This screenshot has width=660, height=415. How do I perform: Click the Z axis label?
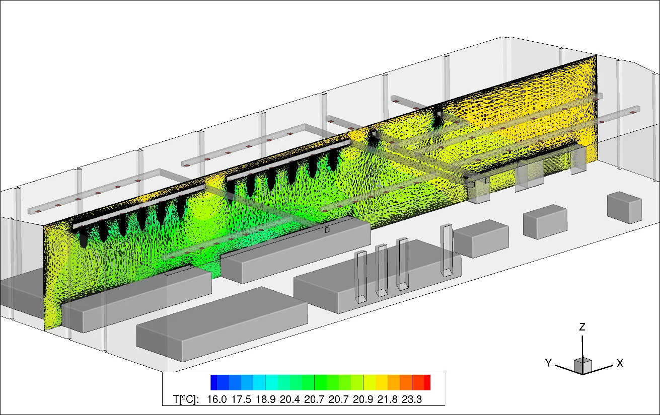pos(582,327)
